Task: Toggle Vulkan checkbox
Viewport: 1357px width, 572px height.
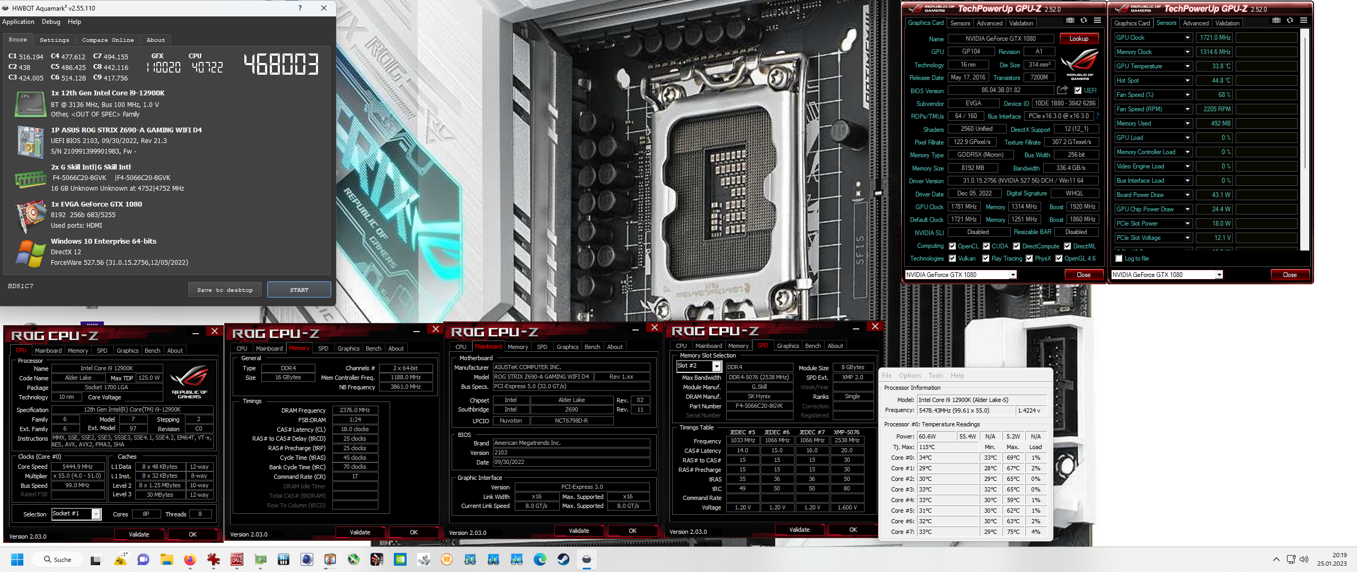Action: (x=952, y=258)
